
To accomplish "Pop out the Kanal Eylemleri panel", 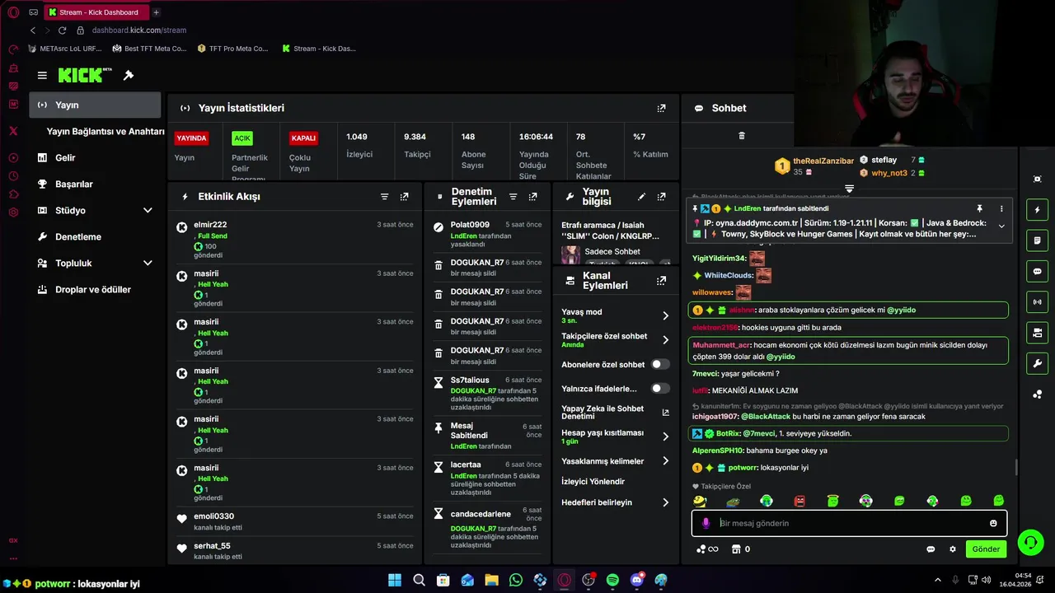I will pos(661,281).
